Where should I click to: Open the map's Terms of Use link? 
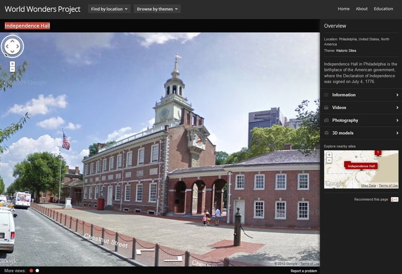point(388,186)
